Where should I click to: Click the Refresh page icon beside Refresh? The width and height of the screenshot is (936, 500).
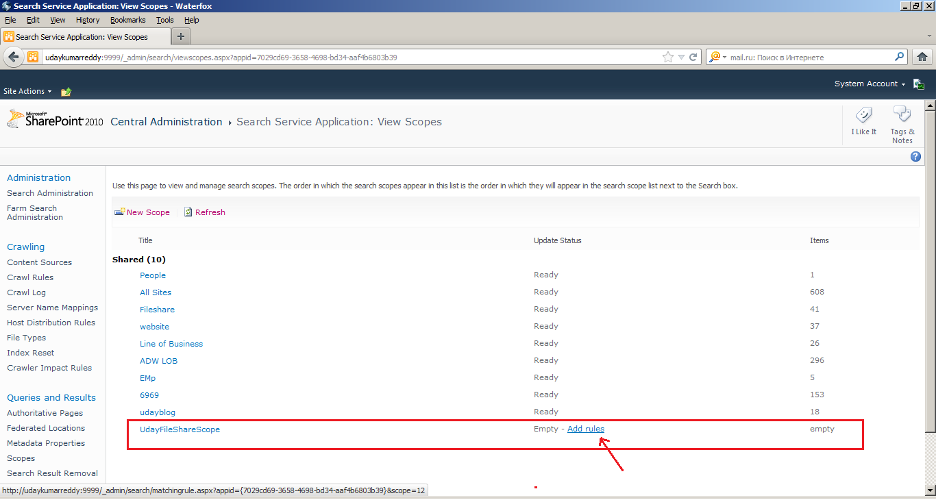tap(188, 212)
